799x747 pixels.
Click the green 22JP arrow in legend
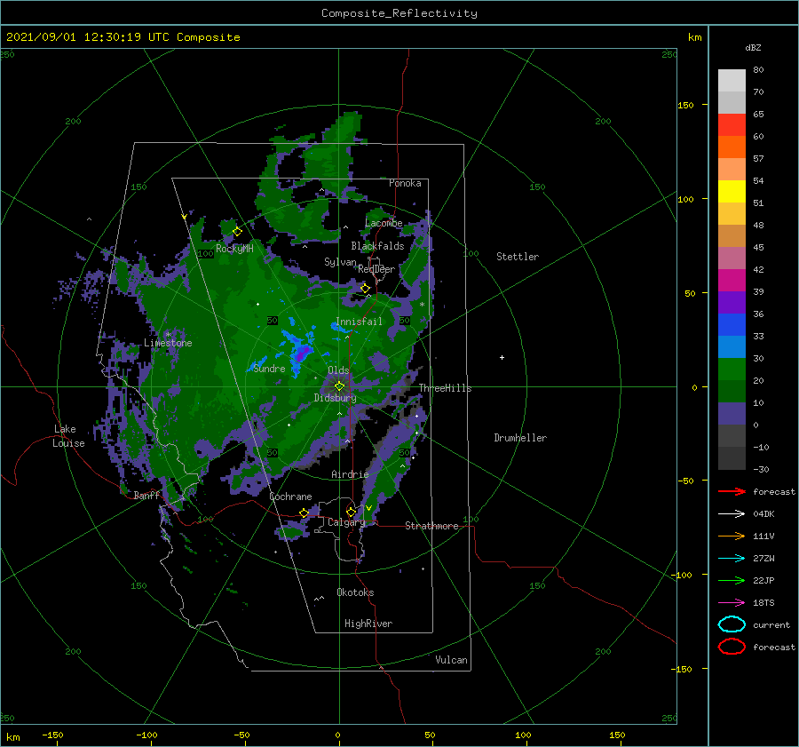pos(732,580)
